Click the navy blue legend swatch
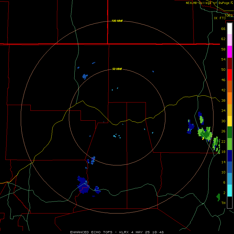This screenshot has height=234, width=234. 230,156
